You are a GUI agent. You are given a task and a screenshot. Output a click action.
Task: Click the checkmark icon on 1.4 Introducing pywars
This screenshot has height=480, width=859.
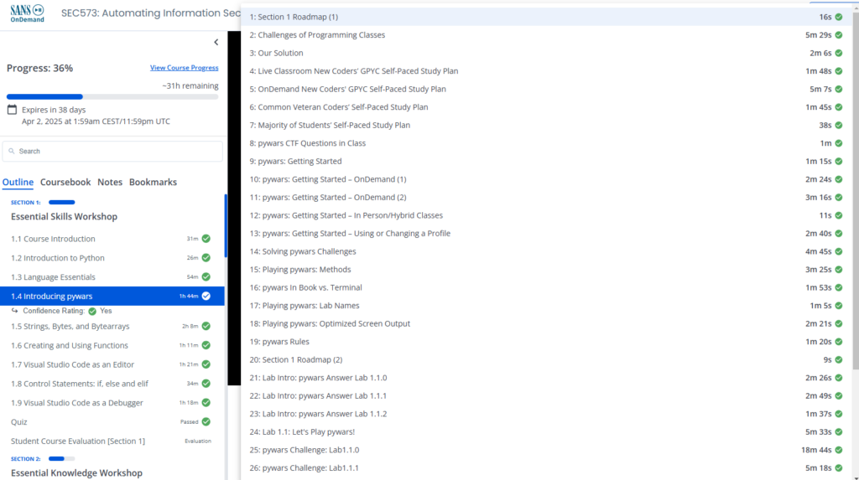(206, 297)
